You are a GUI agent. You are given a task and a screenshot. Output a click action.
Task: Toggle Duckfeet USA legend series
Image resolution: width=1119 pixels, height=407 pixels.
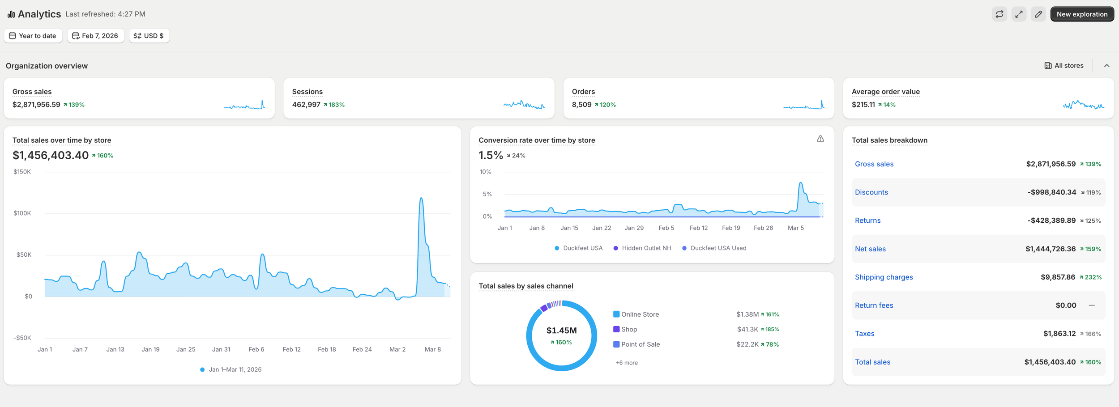coord(578,248)
